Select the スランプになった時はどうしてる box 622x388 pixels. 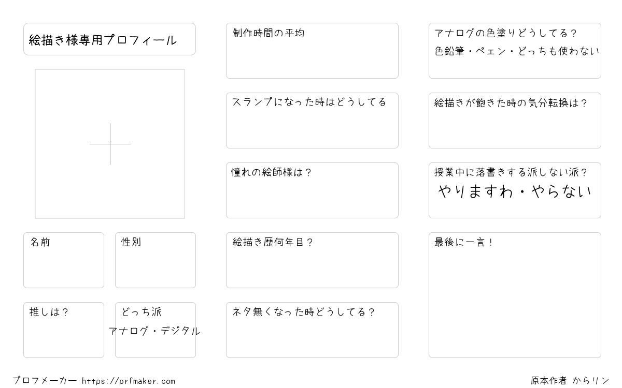312,121
